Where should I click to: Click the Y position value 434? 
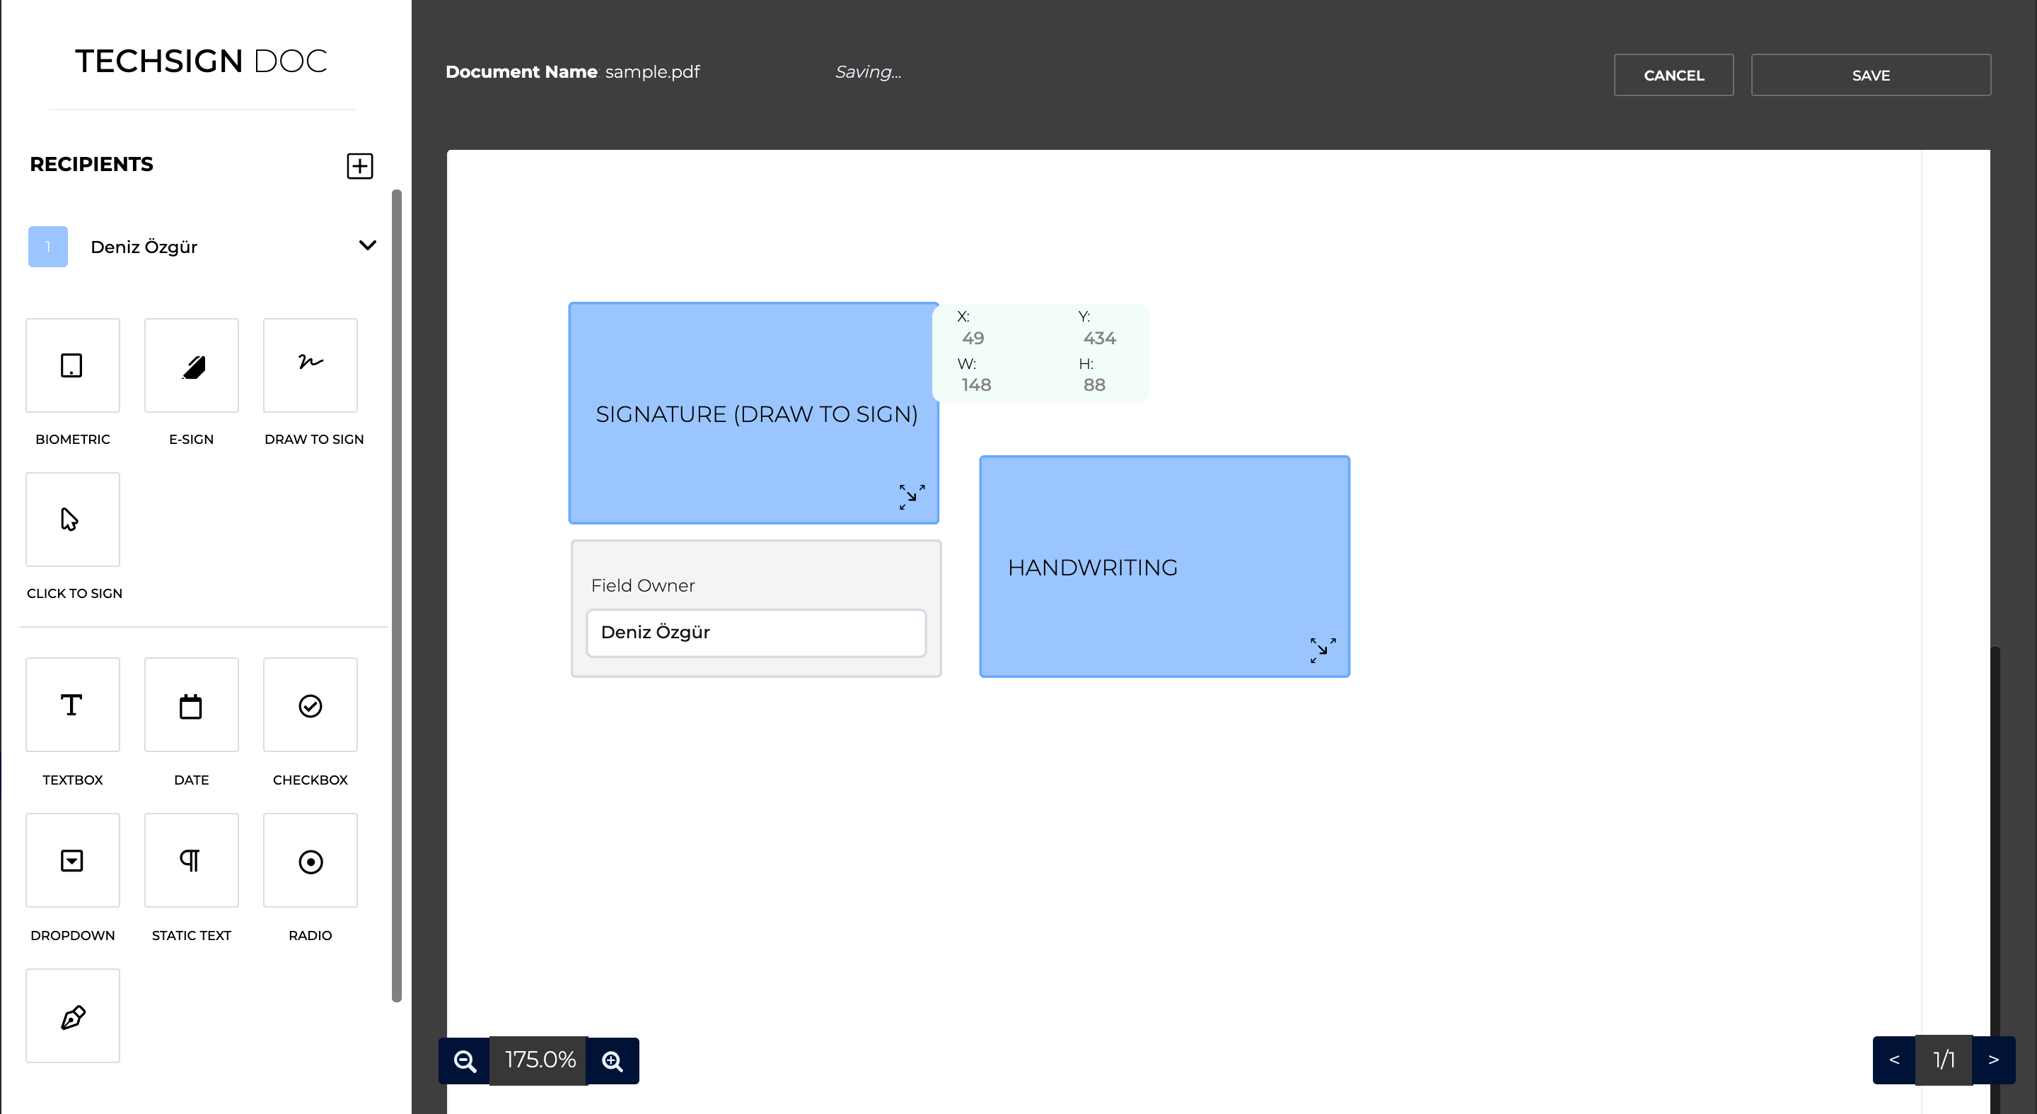pos(1099,338)
